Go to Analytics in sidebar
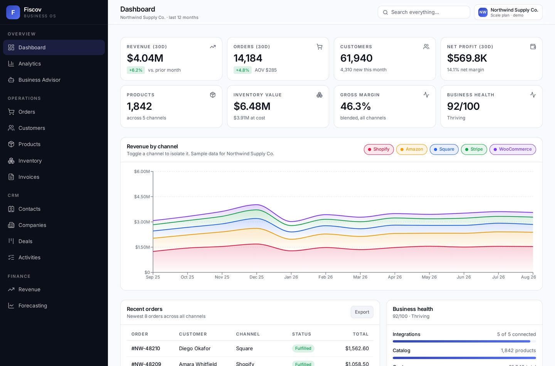Screen dimensions: 555x366 click(54, 64)
